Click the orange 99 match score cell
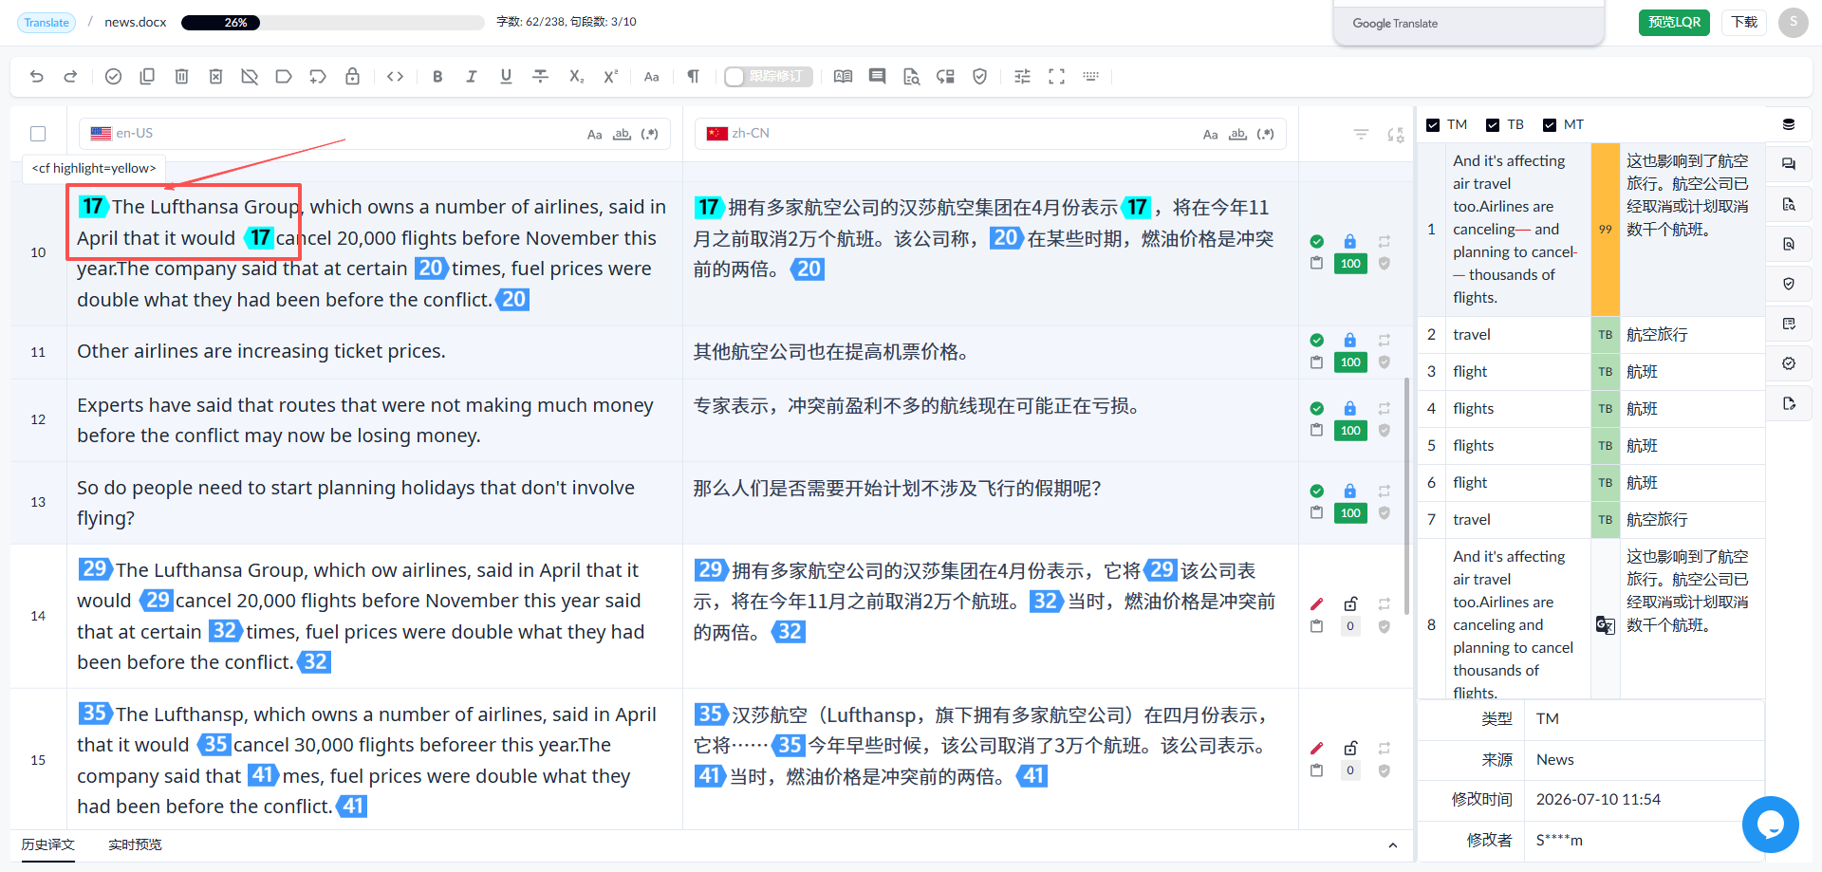 pyautogui.click(x=1606, y=229)
